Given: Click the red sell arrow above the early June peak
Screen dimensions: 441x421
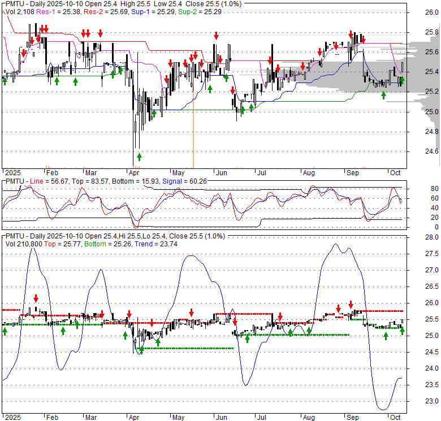Looking at the screenshot, I should [215, 36].
